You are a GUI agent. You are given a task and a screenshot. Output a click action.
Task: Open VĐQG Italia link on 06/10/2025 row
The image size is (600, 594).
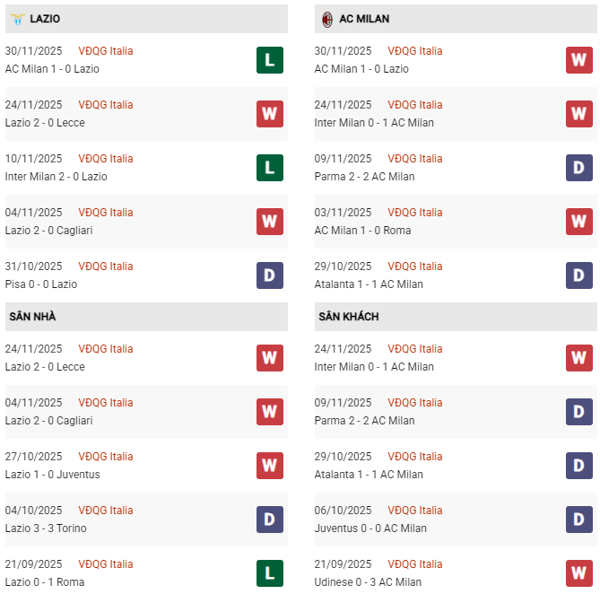(x=414, y=511)
